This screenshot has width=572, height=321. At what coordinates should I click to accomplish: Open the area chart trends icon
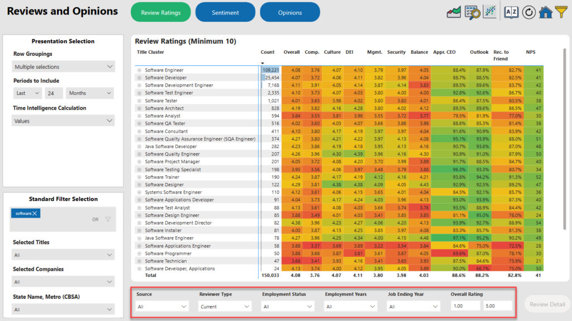tap(454, 12)
